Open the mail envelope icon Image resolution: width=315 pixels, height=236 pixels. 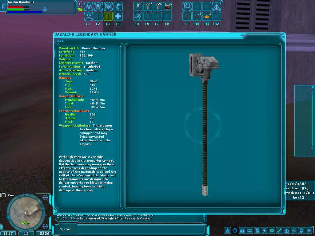[272, 230]
